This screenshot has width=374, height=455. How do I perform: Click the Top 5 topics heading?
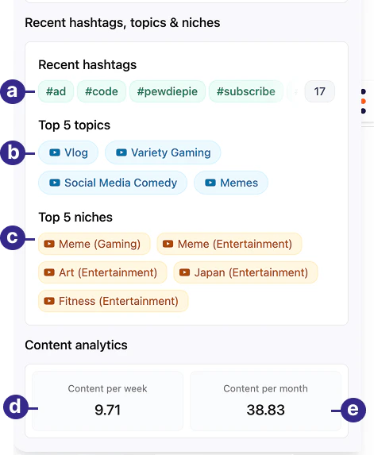coord(75,125)
